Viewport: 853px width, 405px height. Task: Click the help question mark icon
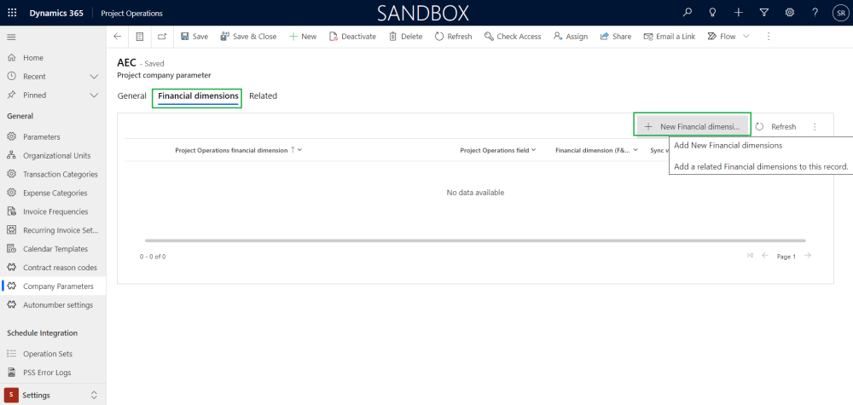coord(815,13)
